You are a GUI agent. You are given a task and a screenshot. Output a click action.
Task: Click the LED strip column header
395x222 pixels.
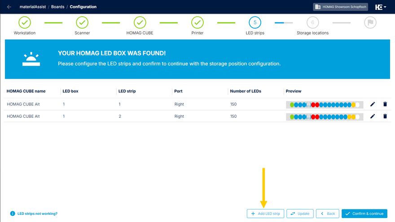click(127, 91)
